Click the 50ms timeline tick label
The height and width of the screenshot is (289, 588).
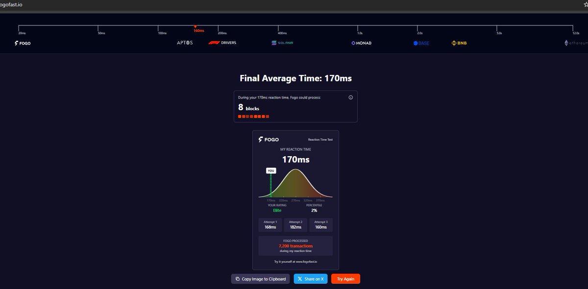pyautogui.click(x=101, y=33)
